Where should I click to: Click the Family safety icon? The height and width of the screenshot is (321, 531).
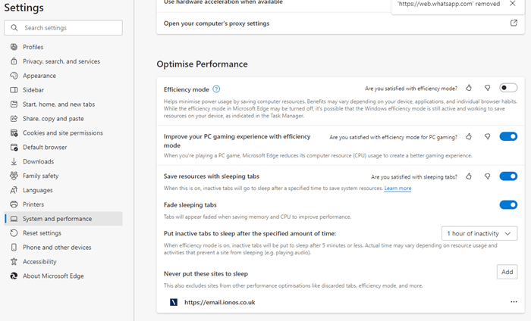(x=14, y=176)
